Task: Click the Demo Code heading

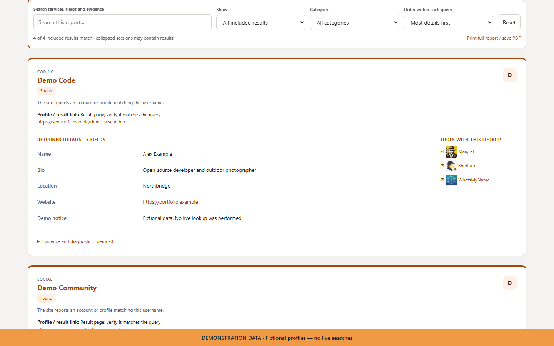Action: tap(56, 80)
